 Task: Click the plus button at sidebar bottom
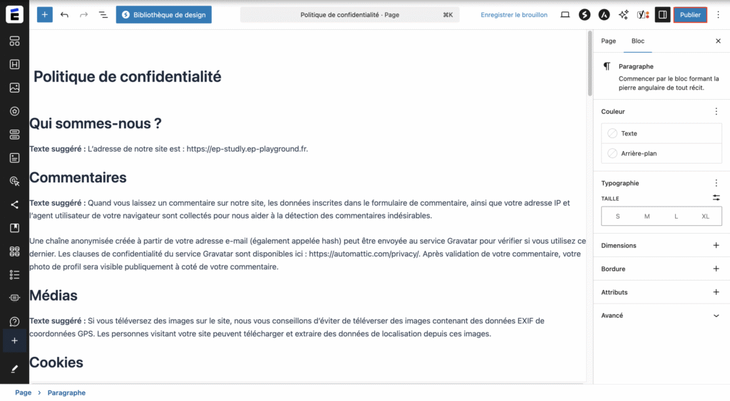tap(14, 340)
